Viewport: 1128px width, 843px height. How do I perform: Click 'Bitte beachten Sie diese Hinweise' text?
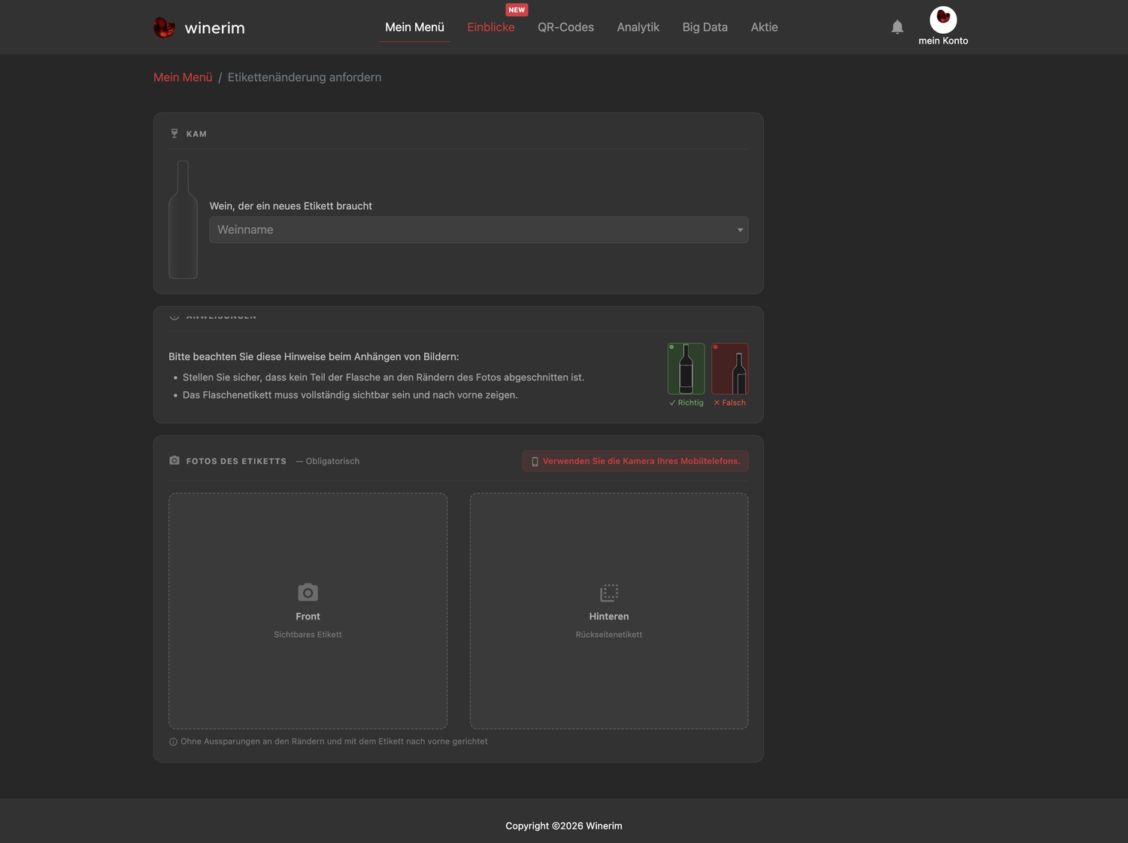(314, 356)
